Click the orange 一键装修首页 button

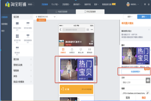[x=41, y=20]
